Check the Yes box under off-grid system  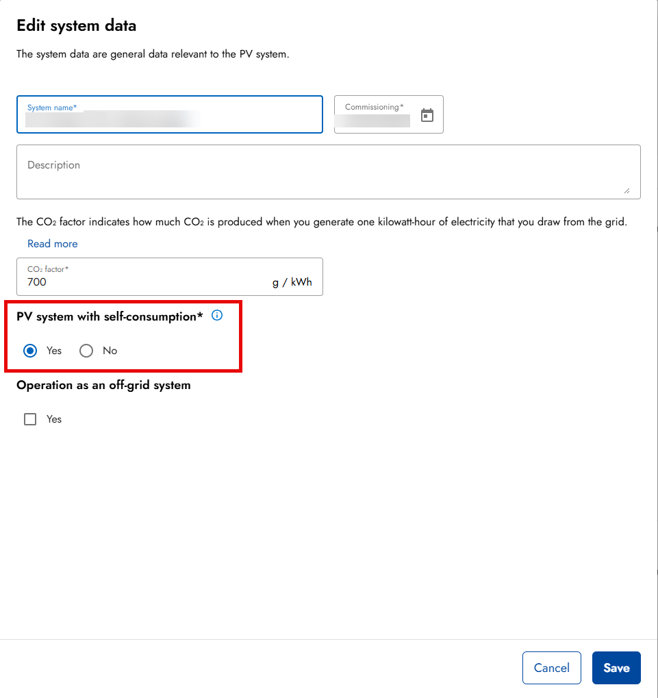30,419
